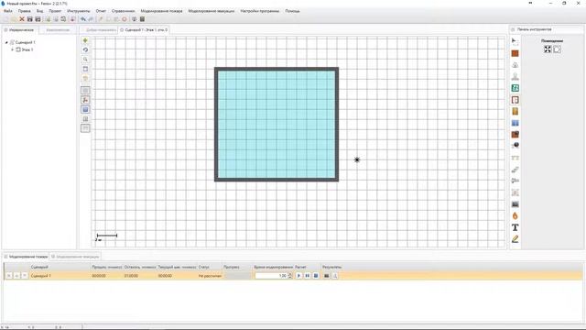Open Настройки программы menu
Image resolution: width=586 pixels, height=330 pixels.
click(x=260, y=11)
